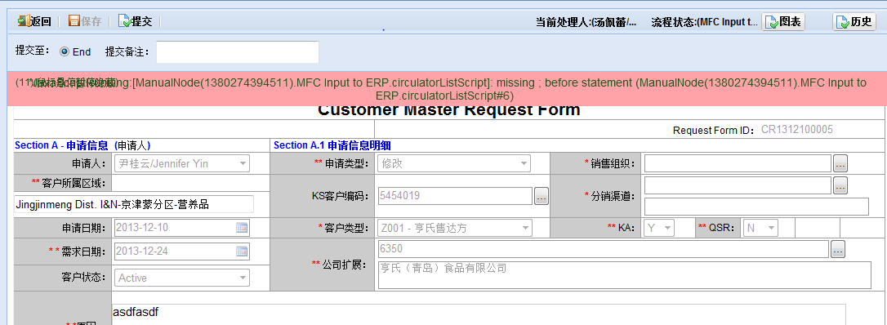Click the 分销渠道 input field
The image size is (887, 325).
[x=738, y=185]
